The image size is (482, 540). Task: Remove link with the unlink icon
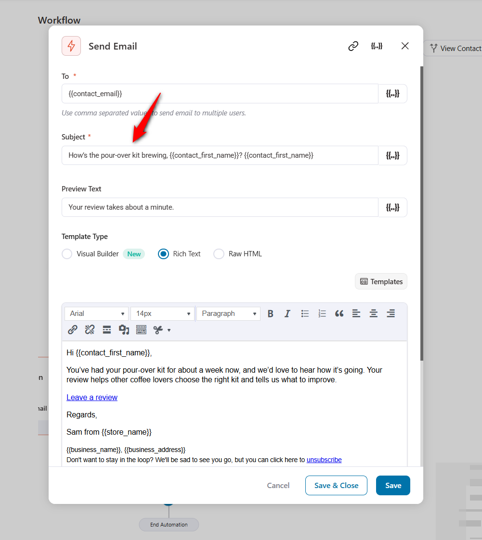click(x=90, y=329)
